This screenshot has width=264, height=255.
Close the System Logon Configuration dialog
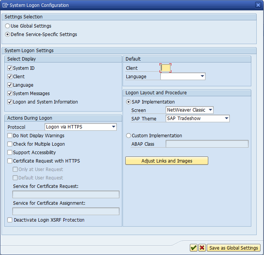(x=258, y=5)
